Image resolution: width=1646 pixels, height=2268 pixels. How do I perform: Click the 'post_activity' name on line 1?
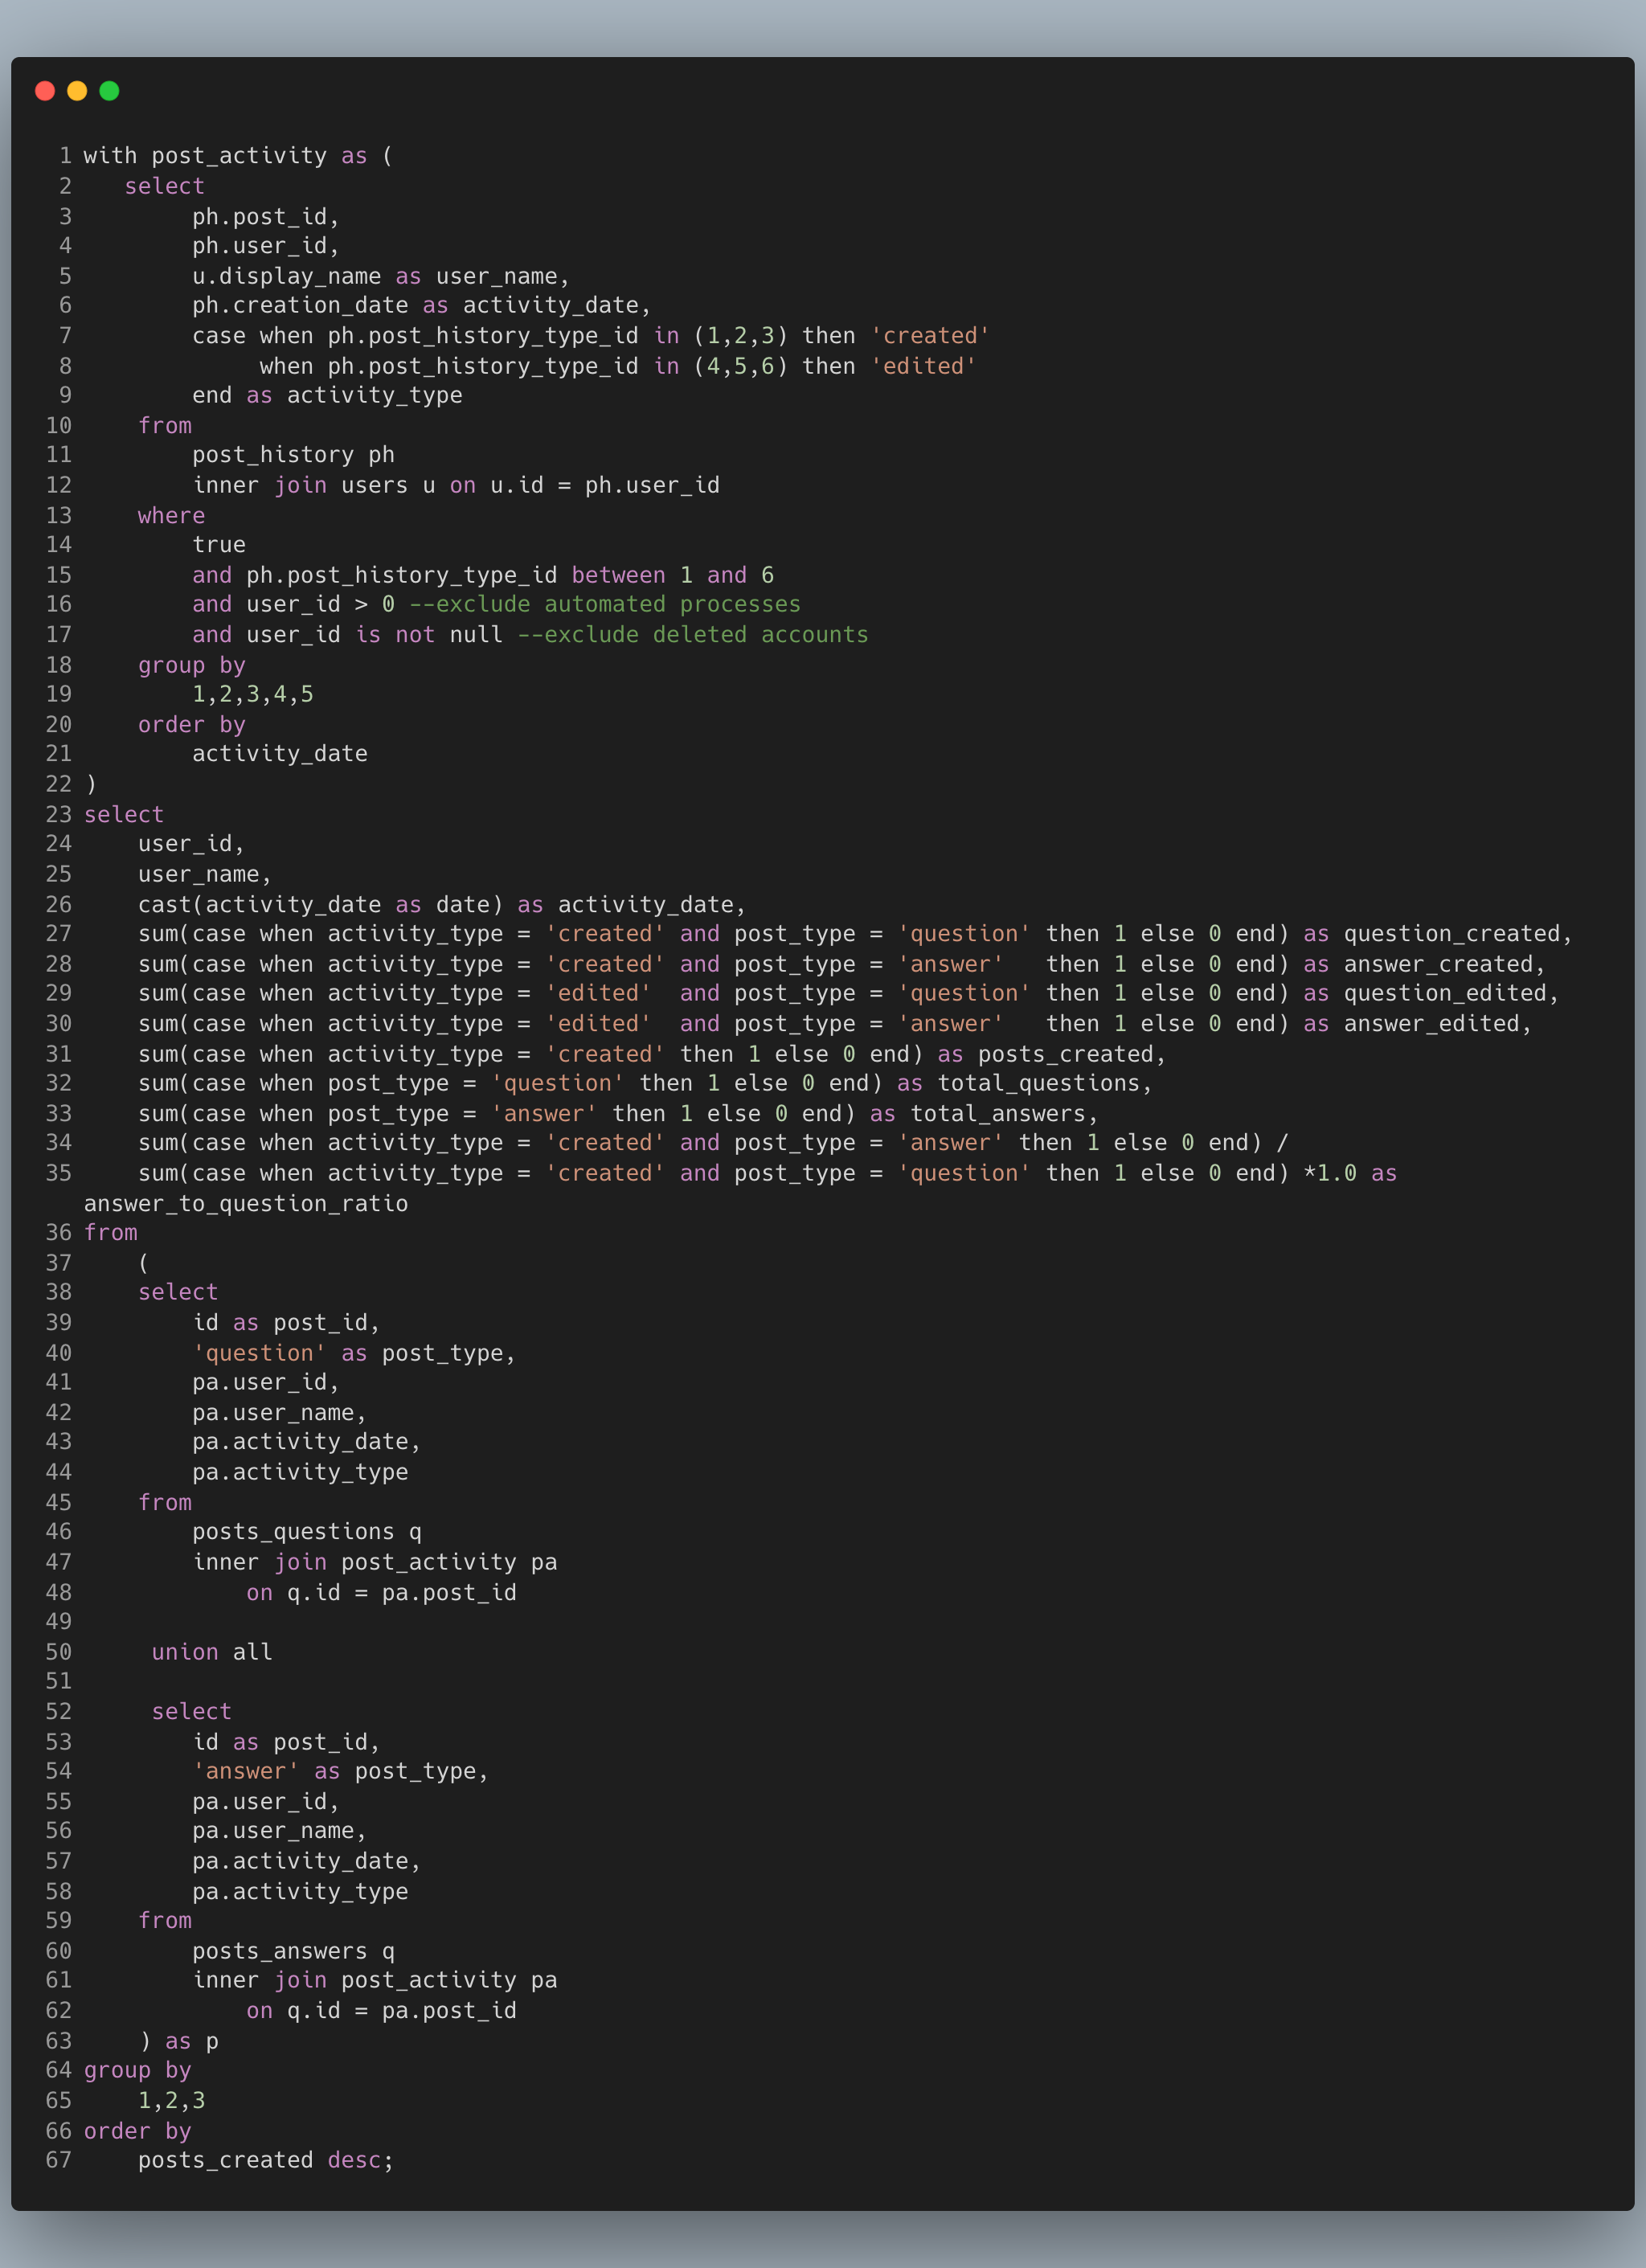tap(239, 156)
